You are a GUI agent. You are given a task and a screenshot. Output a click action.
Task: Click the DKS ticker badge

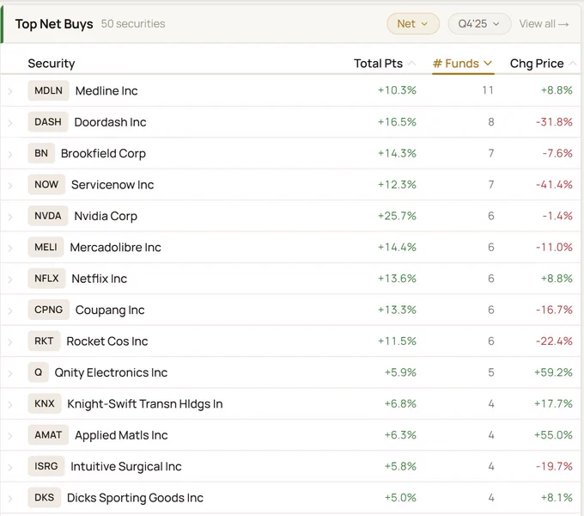[x=45, y=498]
